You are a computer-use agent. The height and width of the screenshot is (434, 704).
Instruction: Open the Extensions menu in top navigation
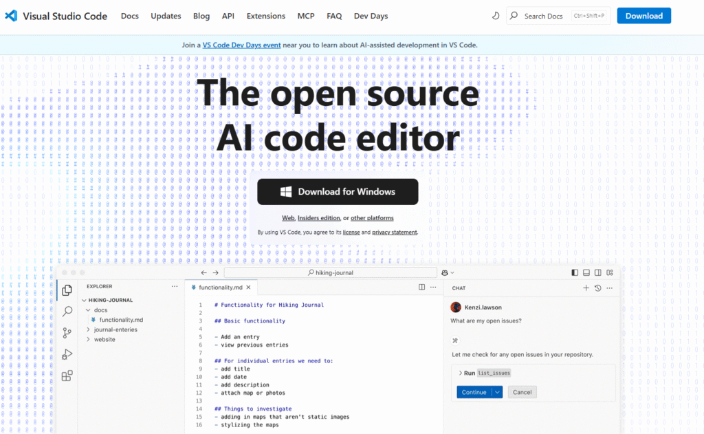(265, 16)
